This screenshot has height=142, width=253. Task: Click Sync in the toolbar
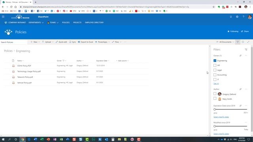pyautogui.click(x=72, y=42)
